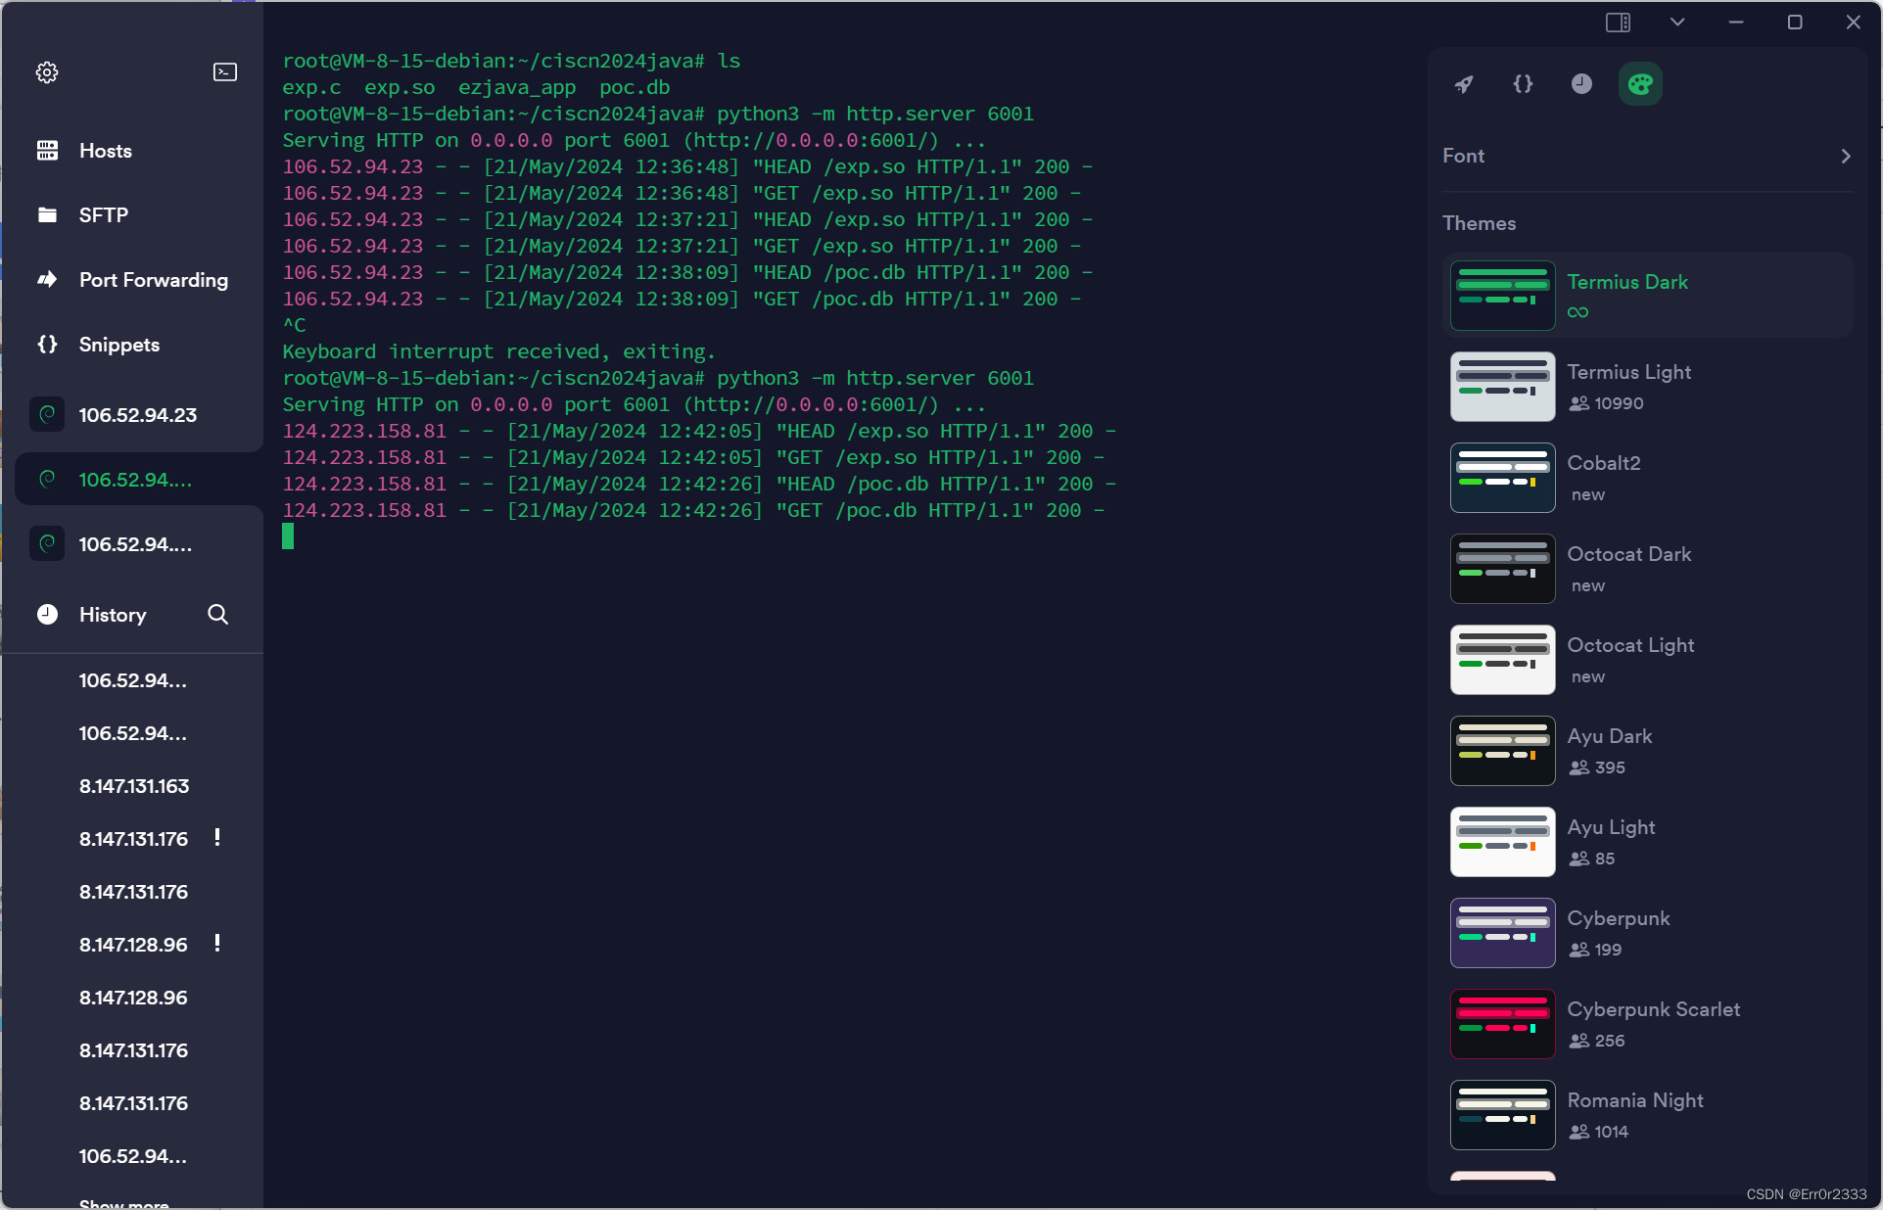Go to Port Forwarding

click(153, 280)
